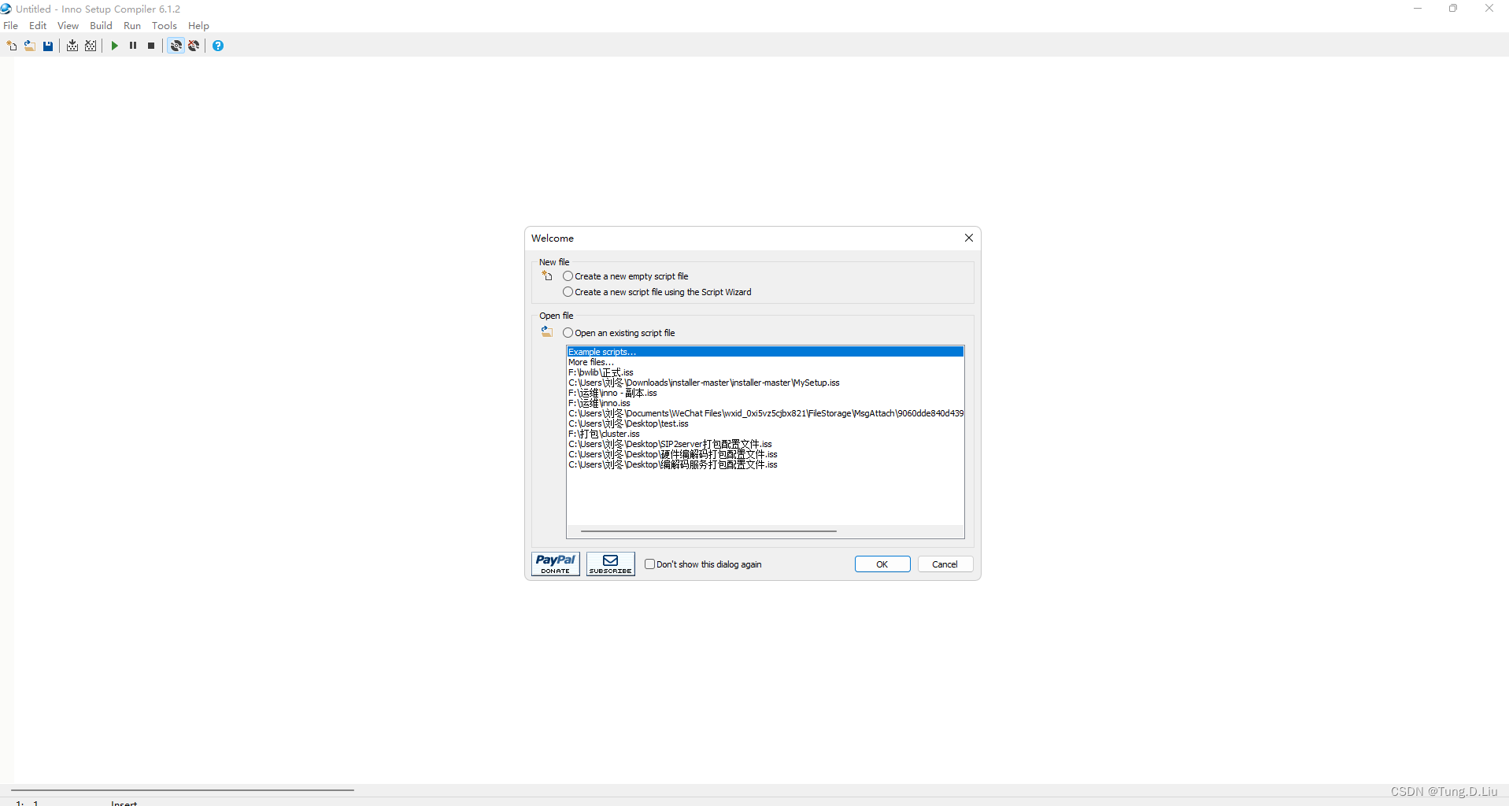Image resolution: width=1509 pixels, height=806 pixels.
Task: Open the Tools menu
Action: [165, 26]
